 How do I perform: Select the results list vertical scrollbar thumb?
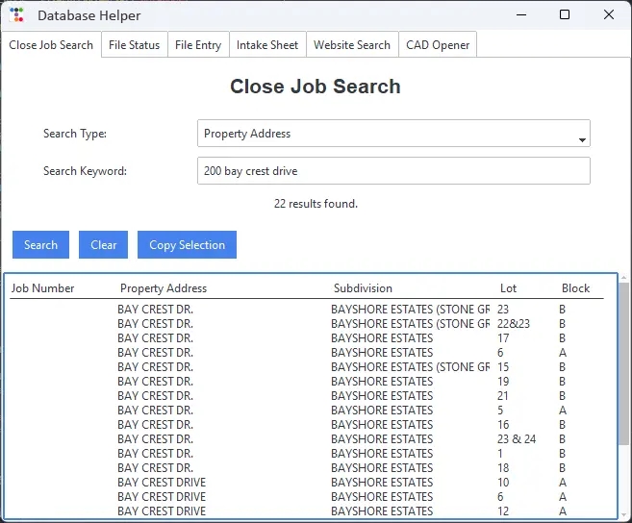coord(623,363)
